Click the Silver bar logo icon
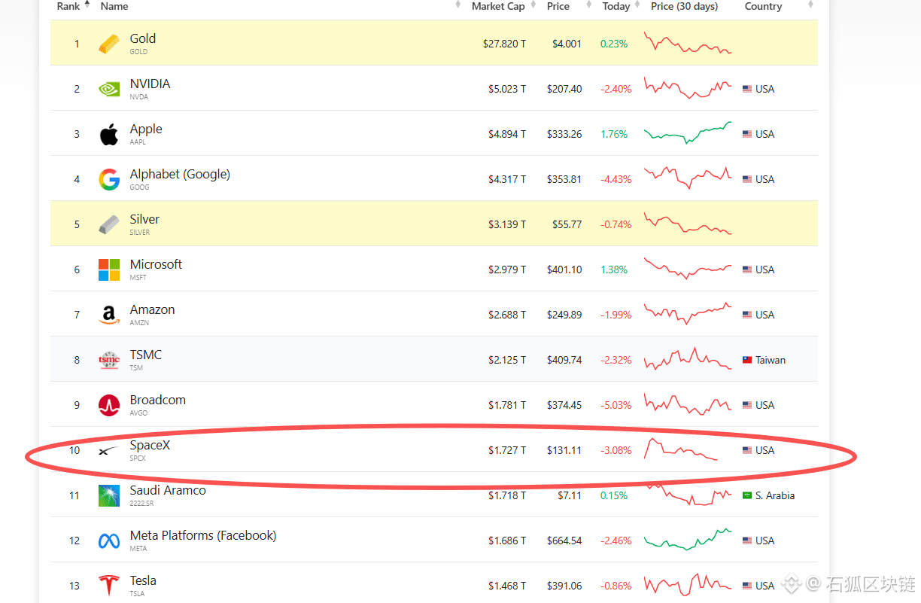 coord(109,224)
